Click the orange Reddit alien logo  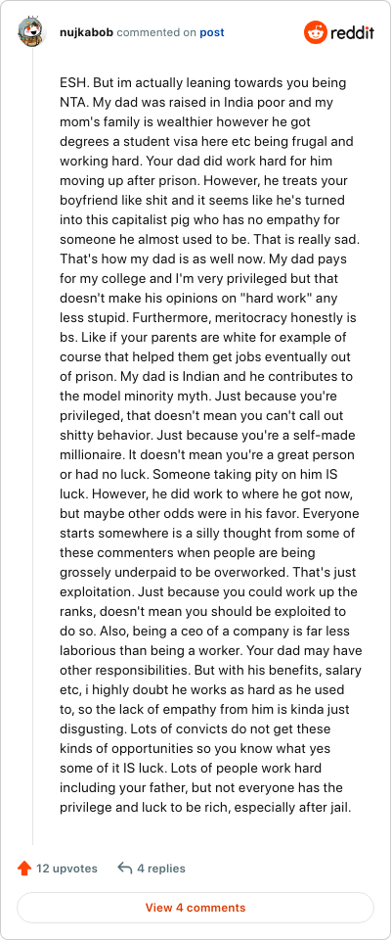point(316,32)
